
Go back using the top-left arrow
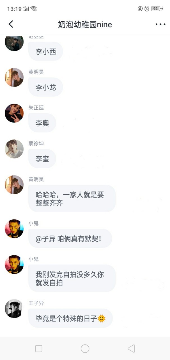point(11,24)
